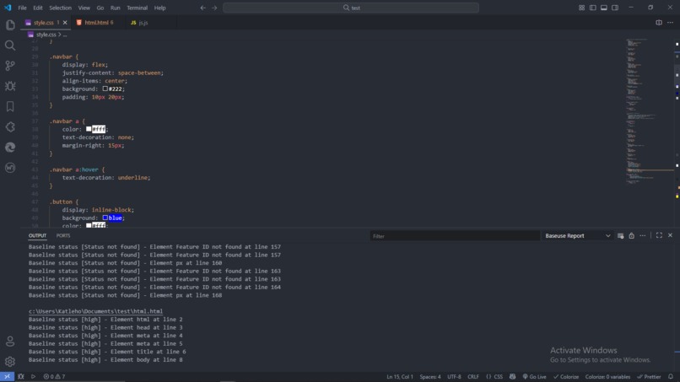The width and height of the screenshot is (680, 382).
Task: Open the Run and Debug view
Action: tap(10, 86)
